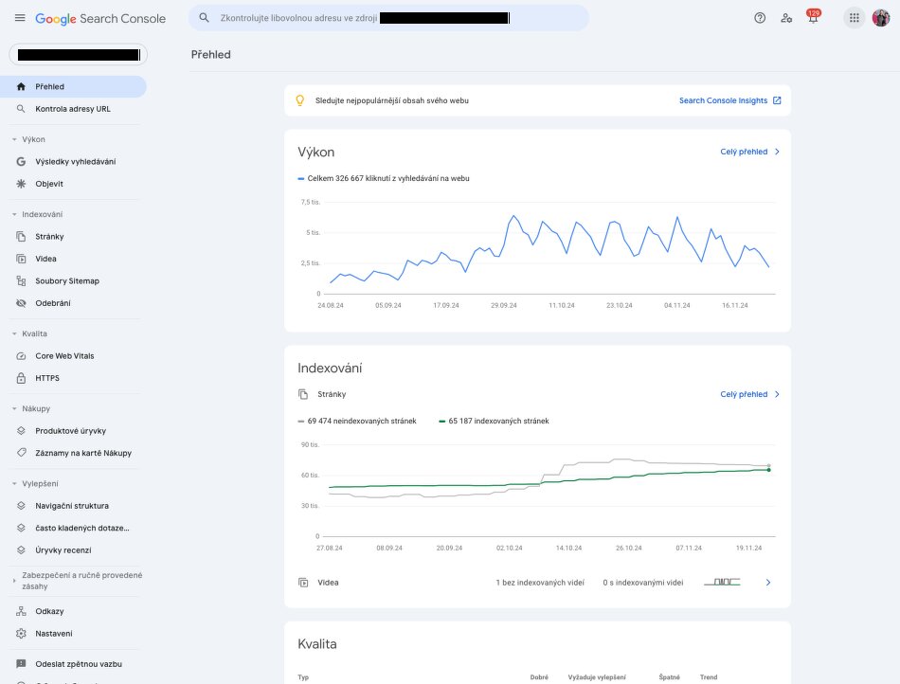Click the lightbulb insights icon
Screen dimensions: 900x684
(300, 100)
